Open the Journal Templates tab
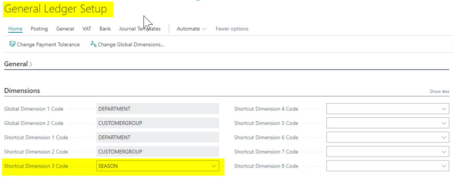The width and height of the screenshot is (453, 184). [139, 29]
